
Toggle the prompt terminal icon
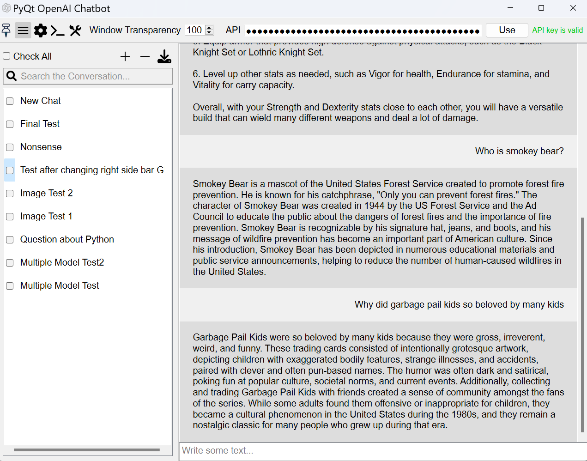pyautogui.click(x=58, y=31)
